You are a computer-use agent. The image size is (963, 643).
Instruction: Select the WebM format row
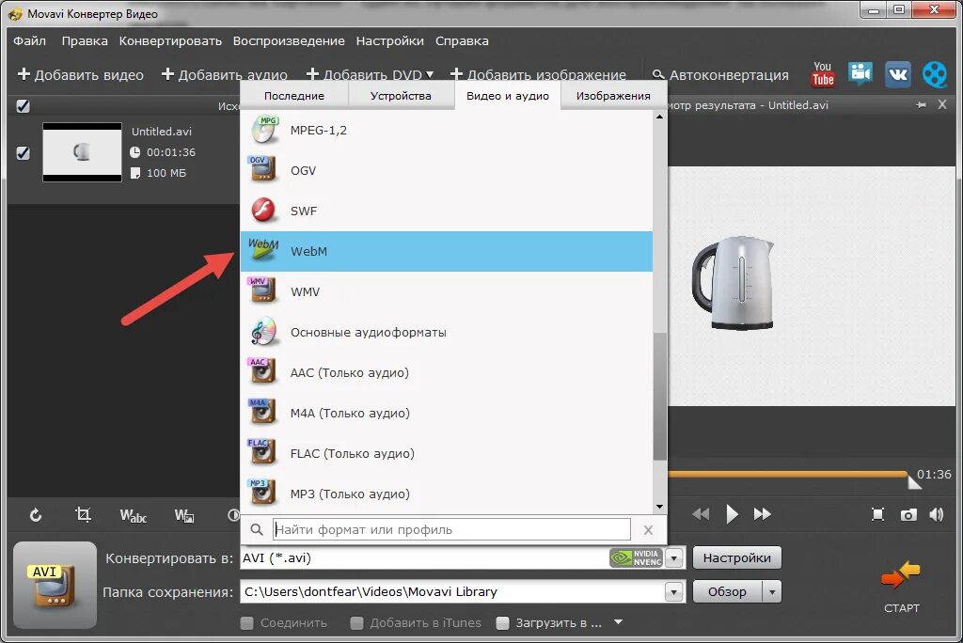pos(447,251)
